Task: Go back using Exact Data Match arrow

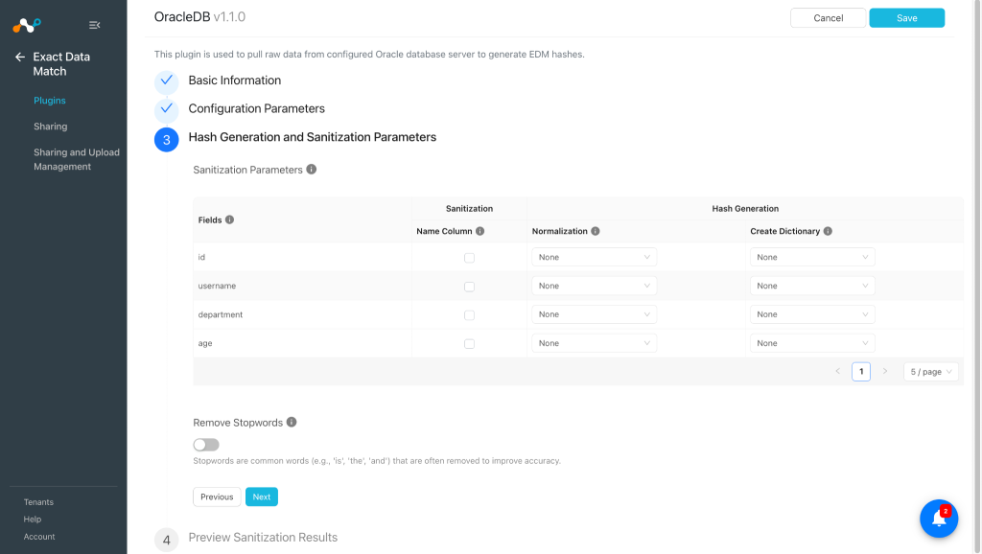Action: [x=20, y=57]
